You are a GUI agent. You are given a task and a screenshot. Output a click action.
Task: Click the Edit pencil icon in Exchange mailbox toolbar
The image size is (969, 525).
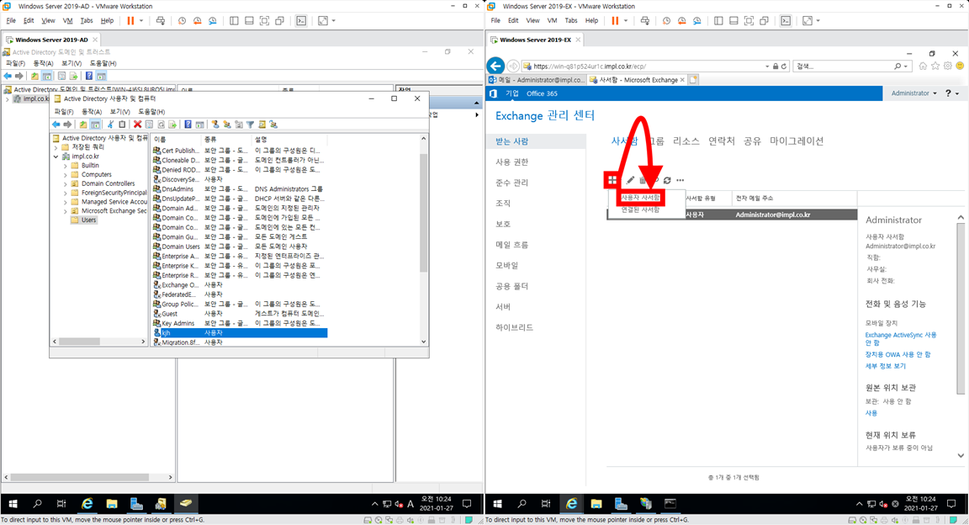click(630, 180)
